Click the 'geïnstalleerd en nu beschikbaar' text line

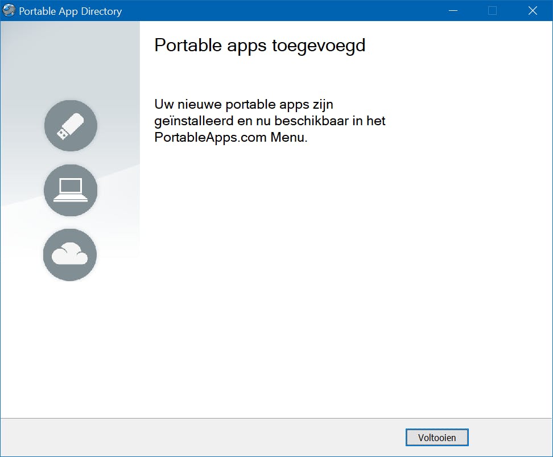[270, 121]
